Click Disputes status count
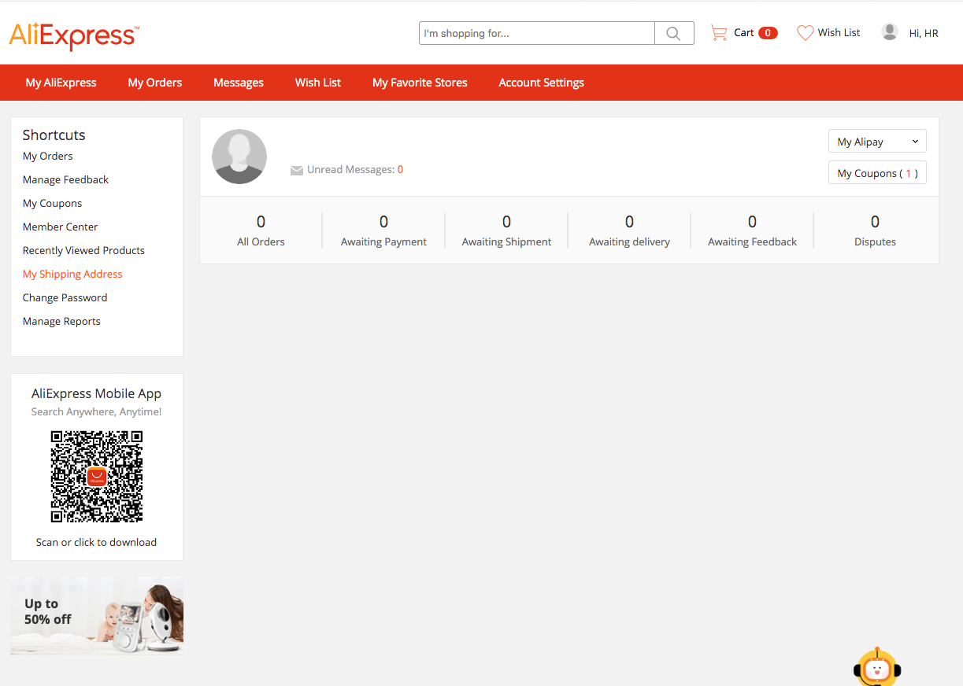963x686 pixels. click(875, 230)
